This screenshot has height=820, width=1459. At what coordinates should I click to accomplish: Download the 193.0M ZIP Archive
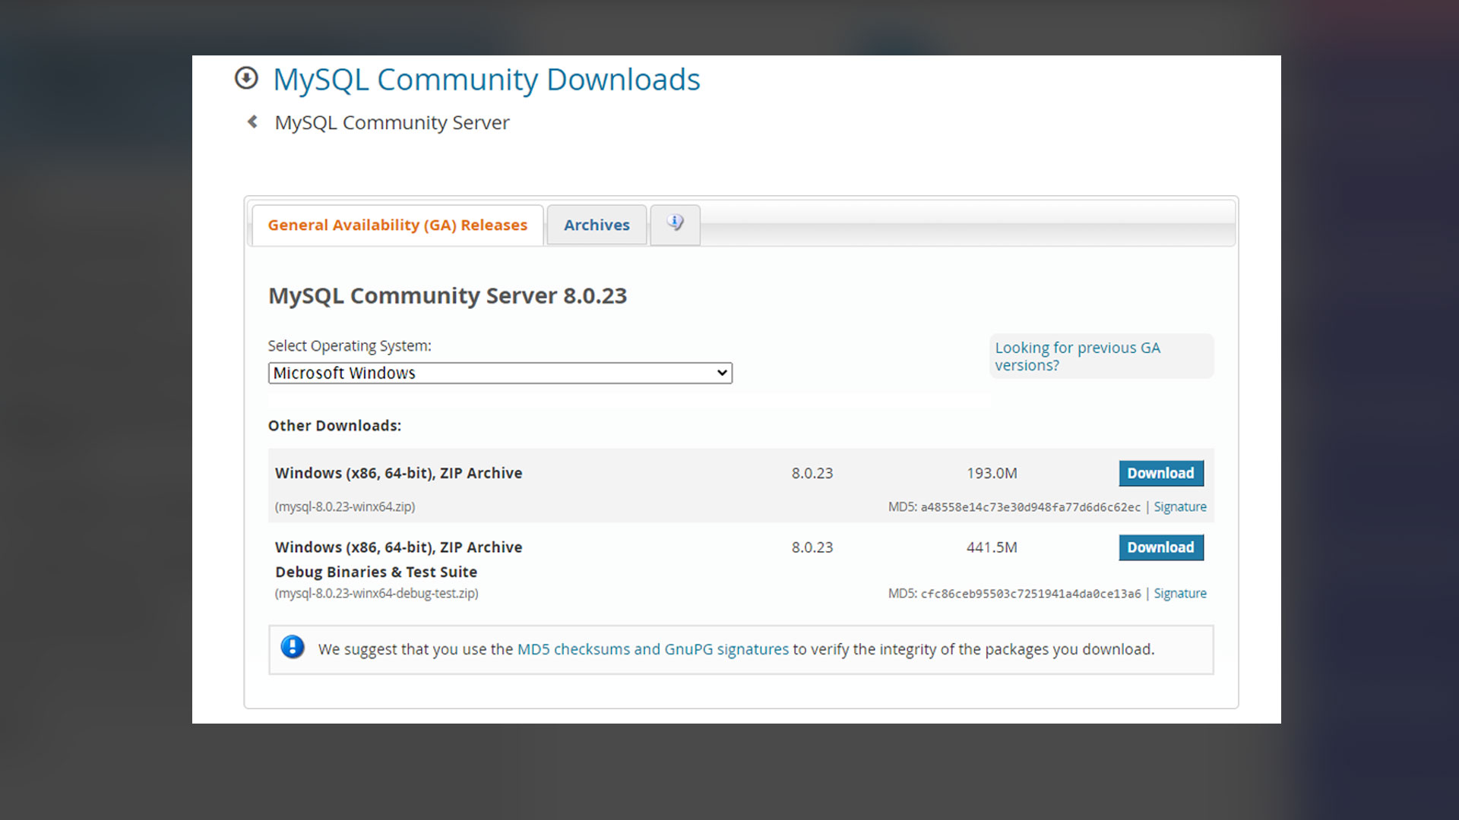pos(1160,473)
